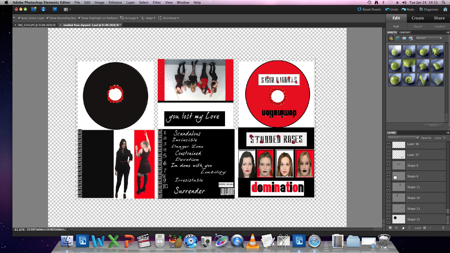Switch to the Content panel tab

405,33
